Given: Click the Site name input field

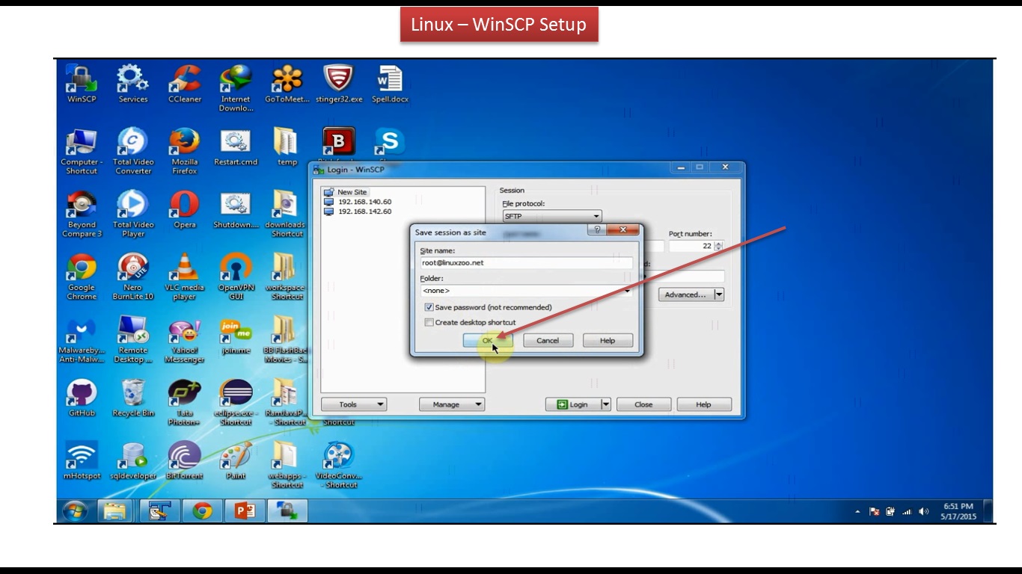Looking at the screenshot, I should click(x=526, y=263).
